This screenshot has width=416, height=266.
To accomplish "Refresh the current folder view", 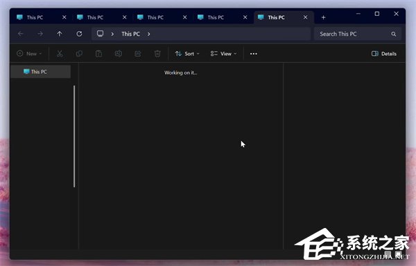I will 79,34.
